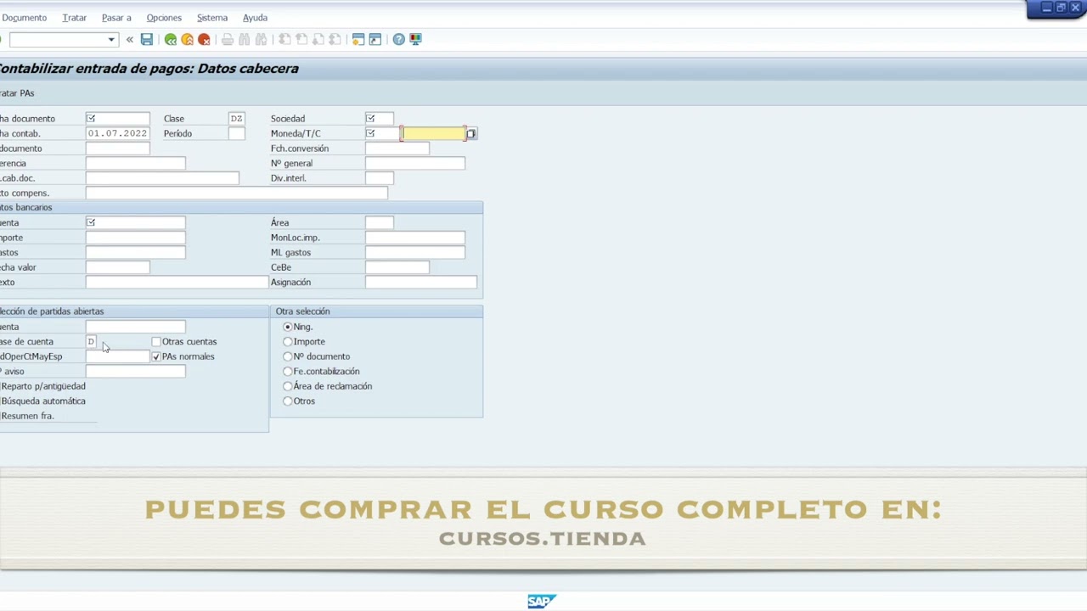Click the ML gastos input field
Viewport: 1087px width, 611px height.
415,253
